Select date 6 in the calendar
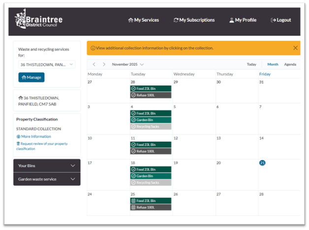The image size is (309, 230). [217, 107]
